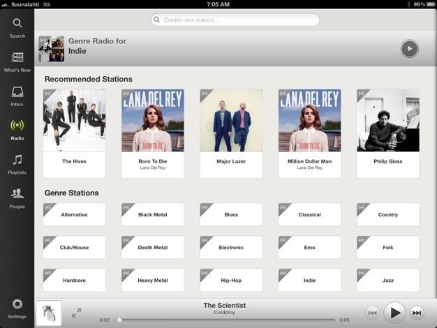Open The Scientist album art thumbnail
Viewport: 437px width, 328px height.
[49, 313]
